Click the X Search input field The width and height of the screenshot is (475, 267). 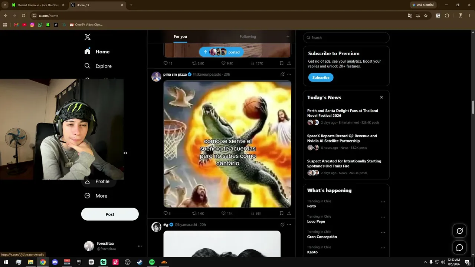click(x=346, y=37)
